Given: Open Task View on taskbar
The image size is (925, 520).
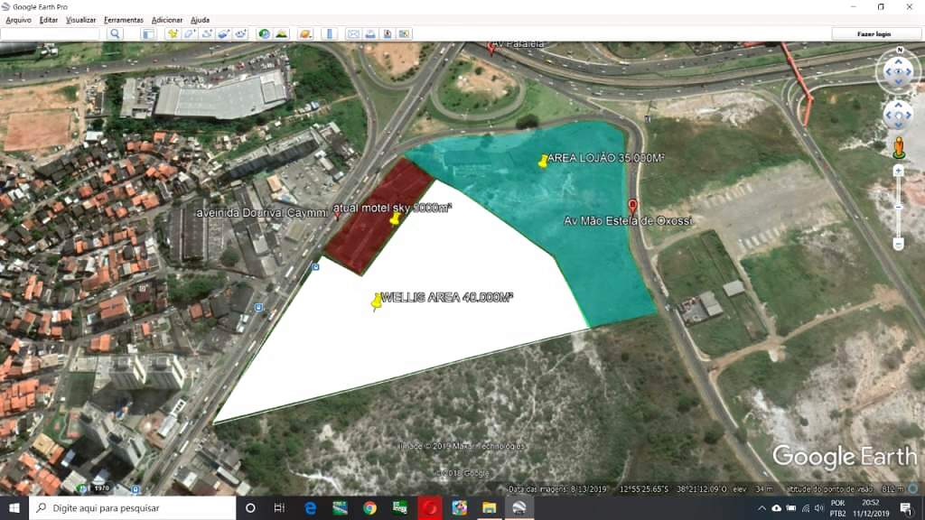Looking at the screenshot, I should click(280, 507).
